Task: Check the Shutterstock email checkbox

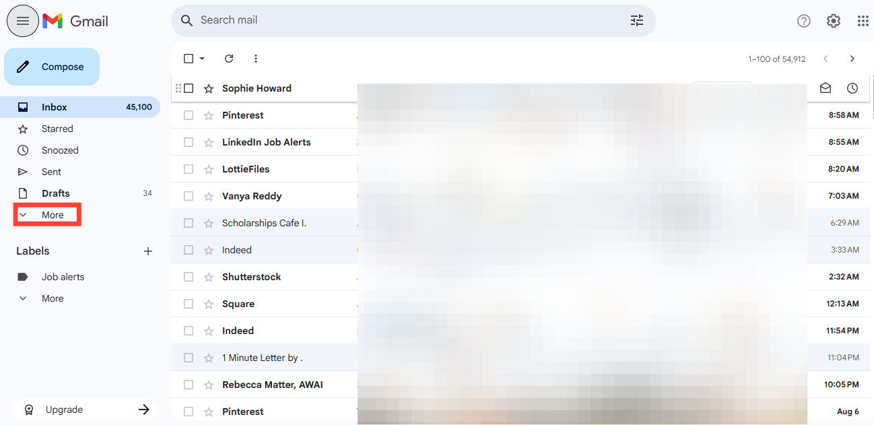Action: coord(189,277)
